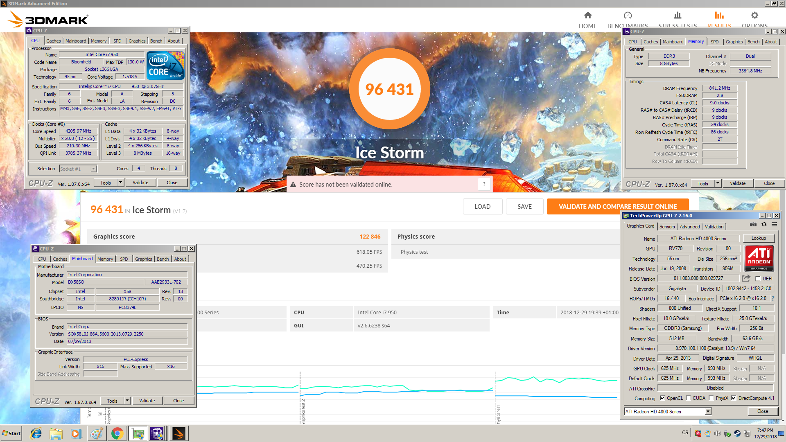Click the GPU-Z BIOS export share icon
Image resolution: width=786 pixels, height=442 pixels.
click(746, 278)
